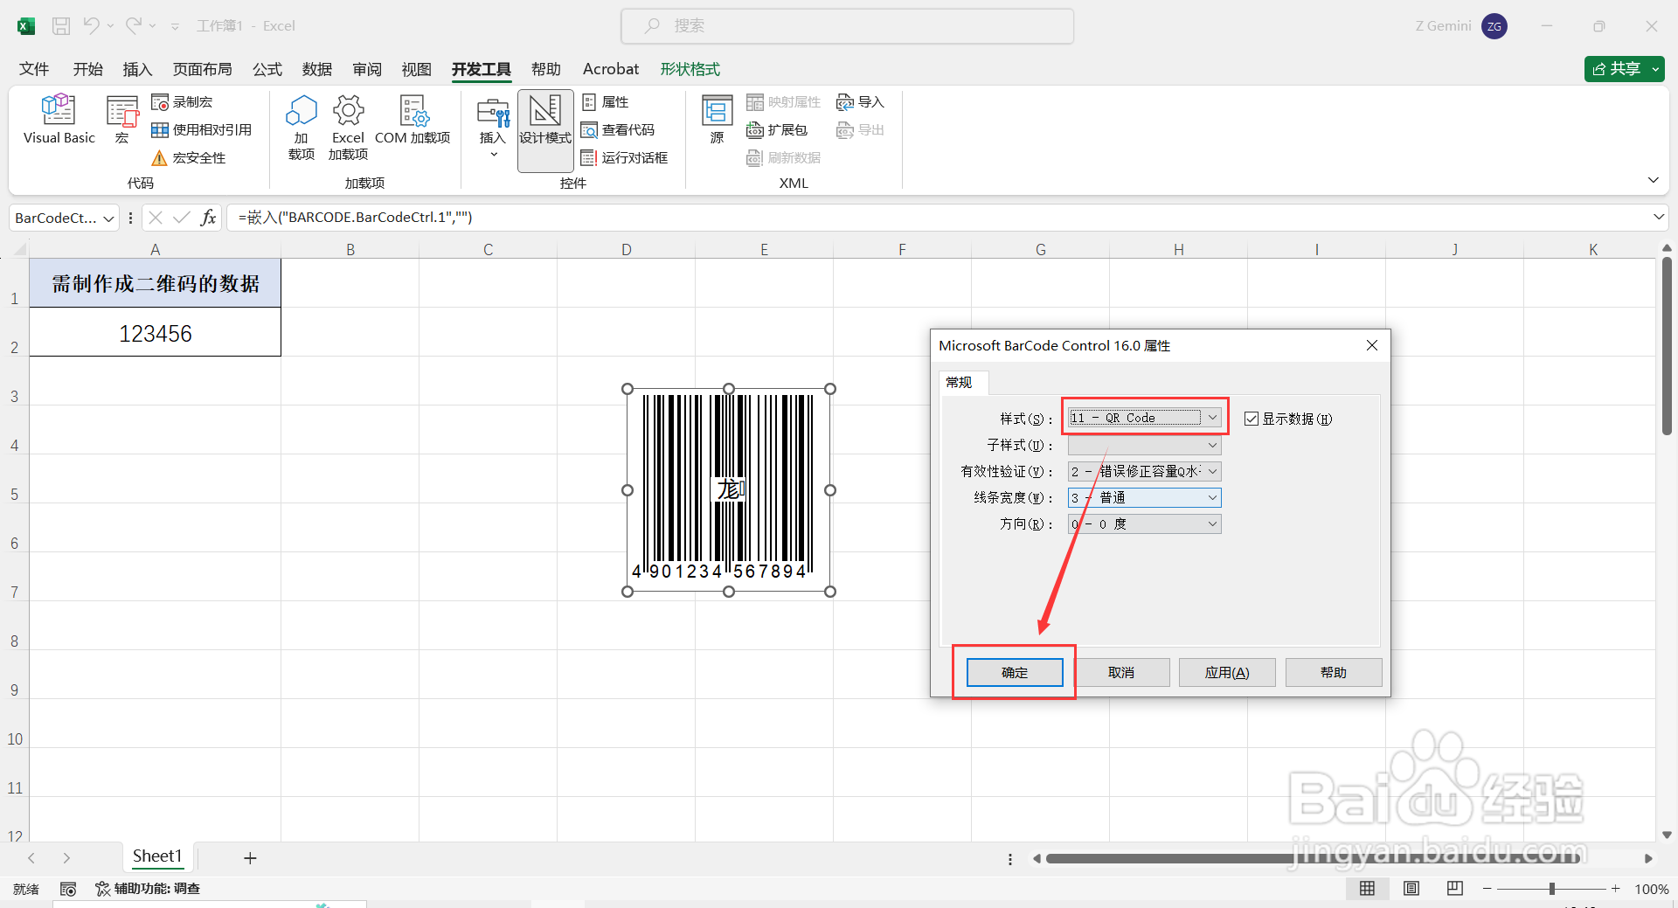
Task: Open control Properties (属性)
Action: click(x=605, y=102)
